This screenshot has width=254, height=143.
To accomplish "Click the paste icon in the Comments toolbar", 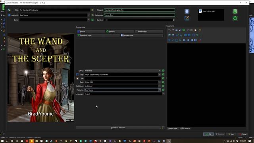I will pos(195,30).
